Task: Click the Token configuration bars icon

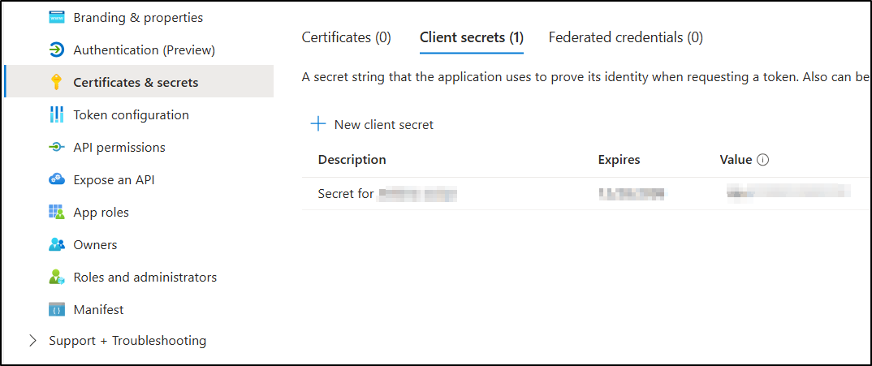Action: 57,115
